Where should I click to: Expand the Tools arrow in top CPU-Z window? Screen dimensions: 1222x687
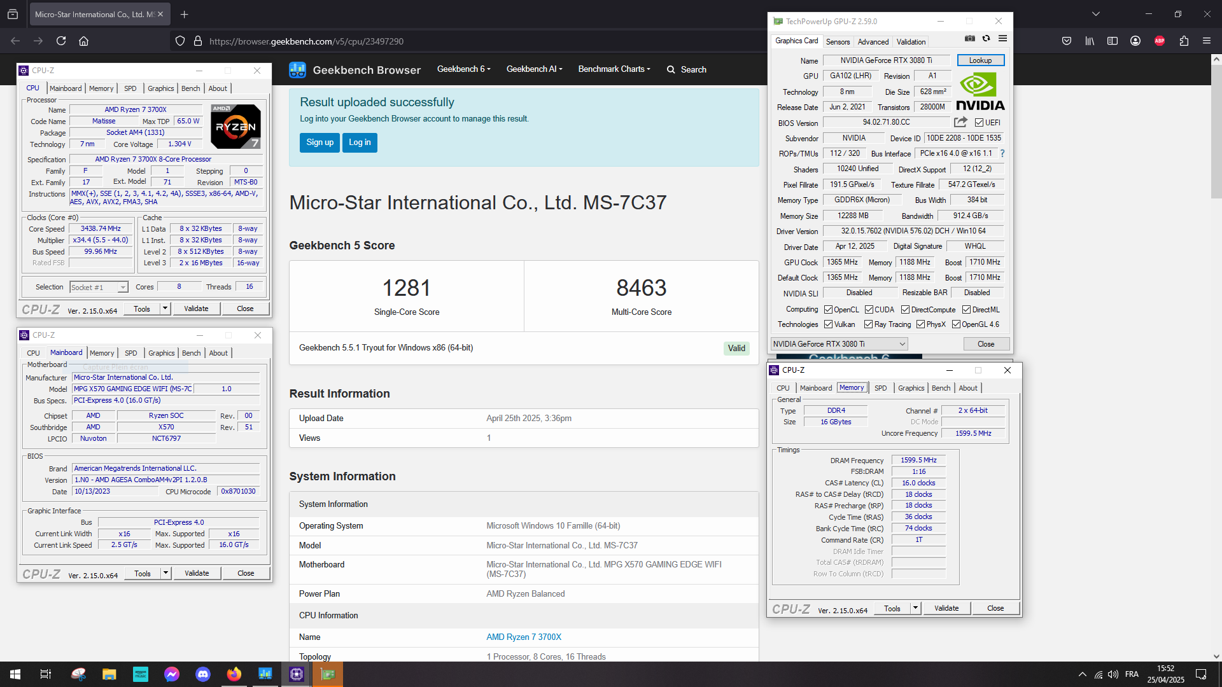click(165, 309)
